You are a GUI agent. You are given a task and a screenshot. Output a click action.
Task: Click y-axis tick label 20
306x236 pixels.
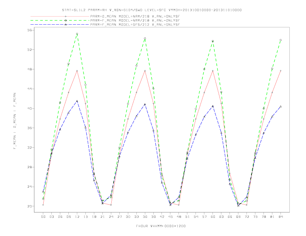click(x=31, y=206)
